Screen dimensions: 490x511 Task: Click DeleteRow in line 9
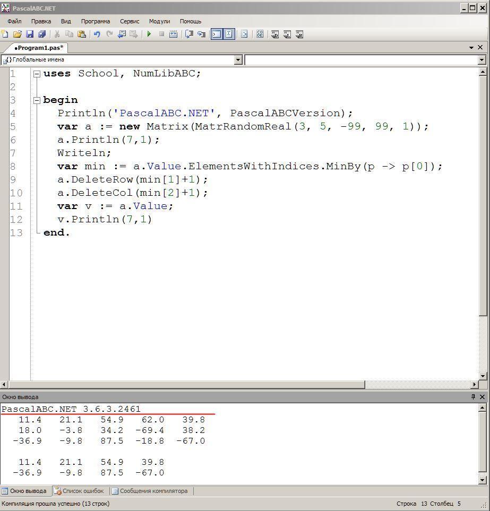pyautogui.click(x=102, y=179)
